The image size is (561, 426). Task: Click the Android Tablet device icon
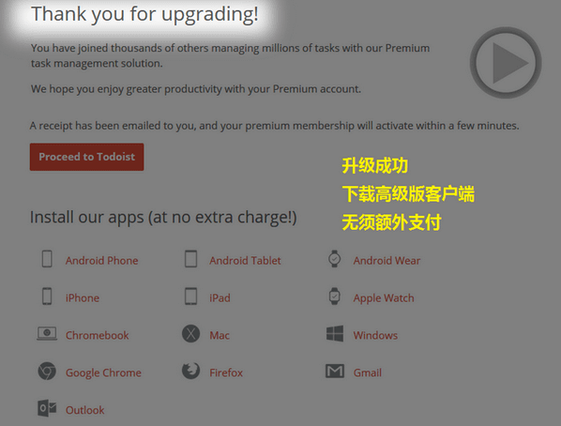(190, 259)
